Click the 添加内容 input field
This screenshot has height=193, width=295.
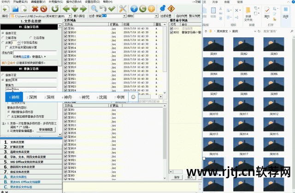click(35, 53)
